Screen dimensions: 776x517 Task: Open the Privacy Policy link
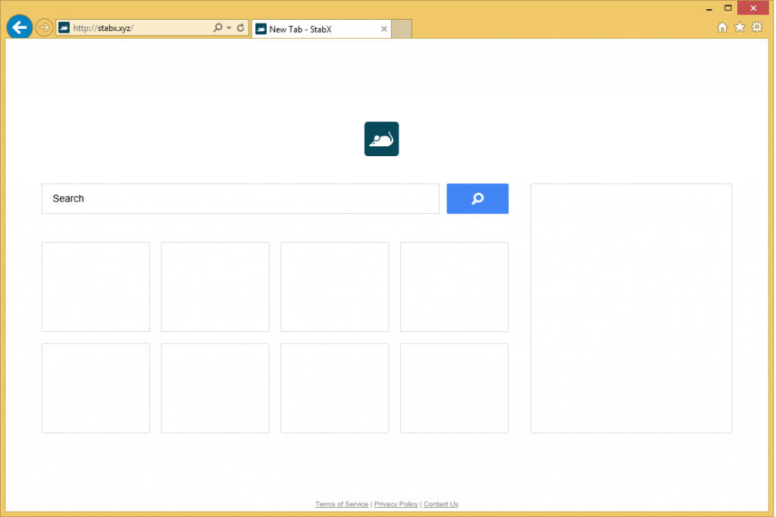tap(396, 504)
